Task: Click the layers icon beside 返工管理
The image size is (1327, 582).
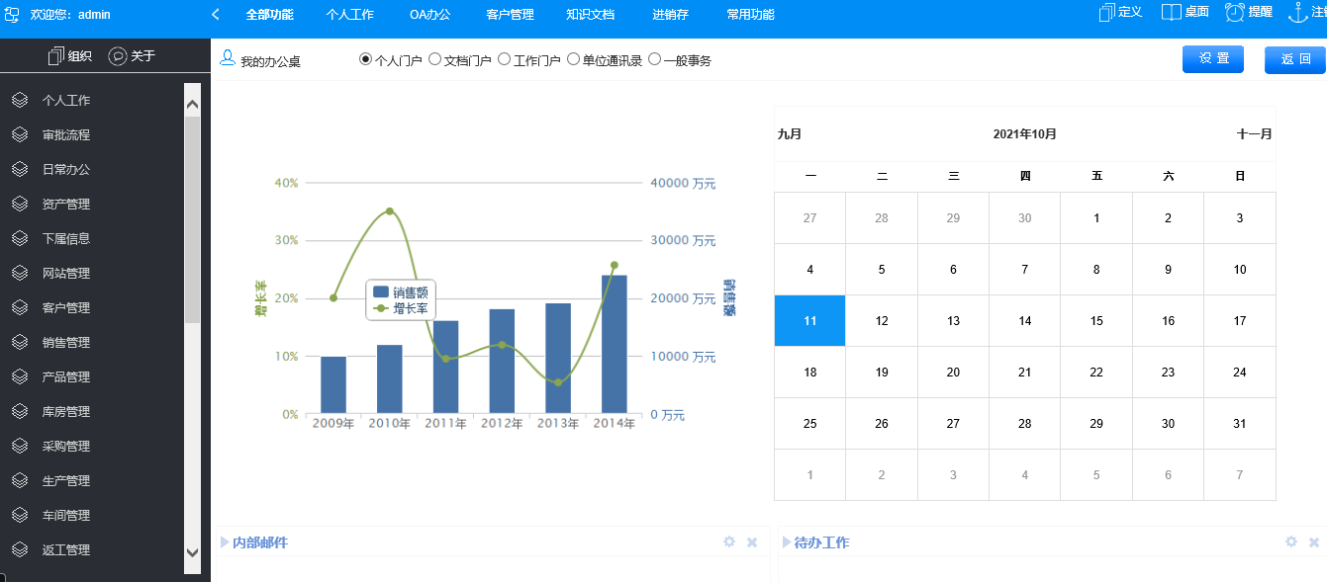Action: pos(19,549)
